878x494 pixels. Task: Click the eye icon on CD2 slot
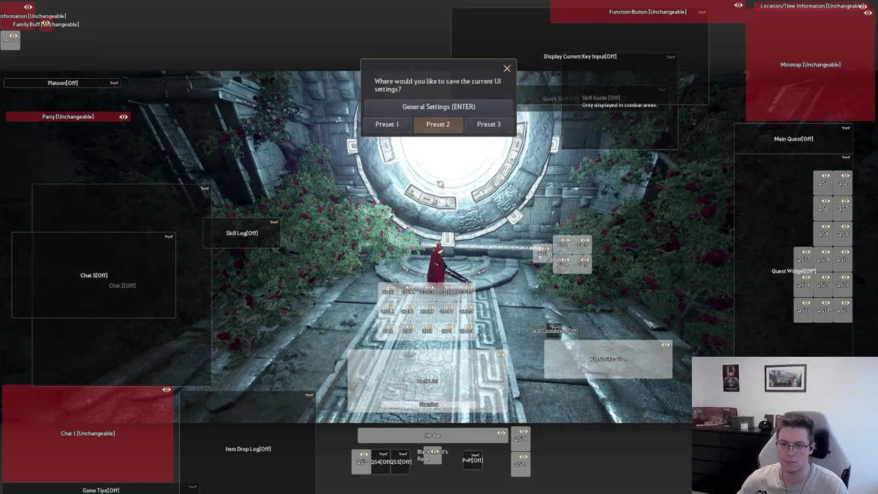(x=565, y=240)
